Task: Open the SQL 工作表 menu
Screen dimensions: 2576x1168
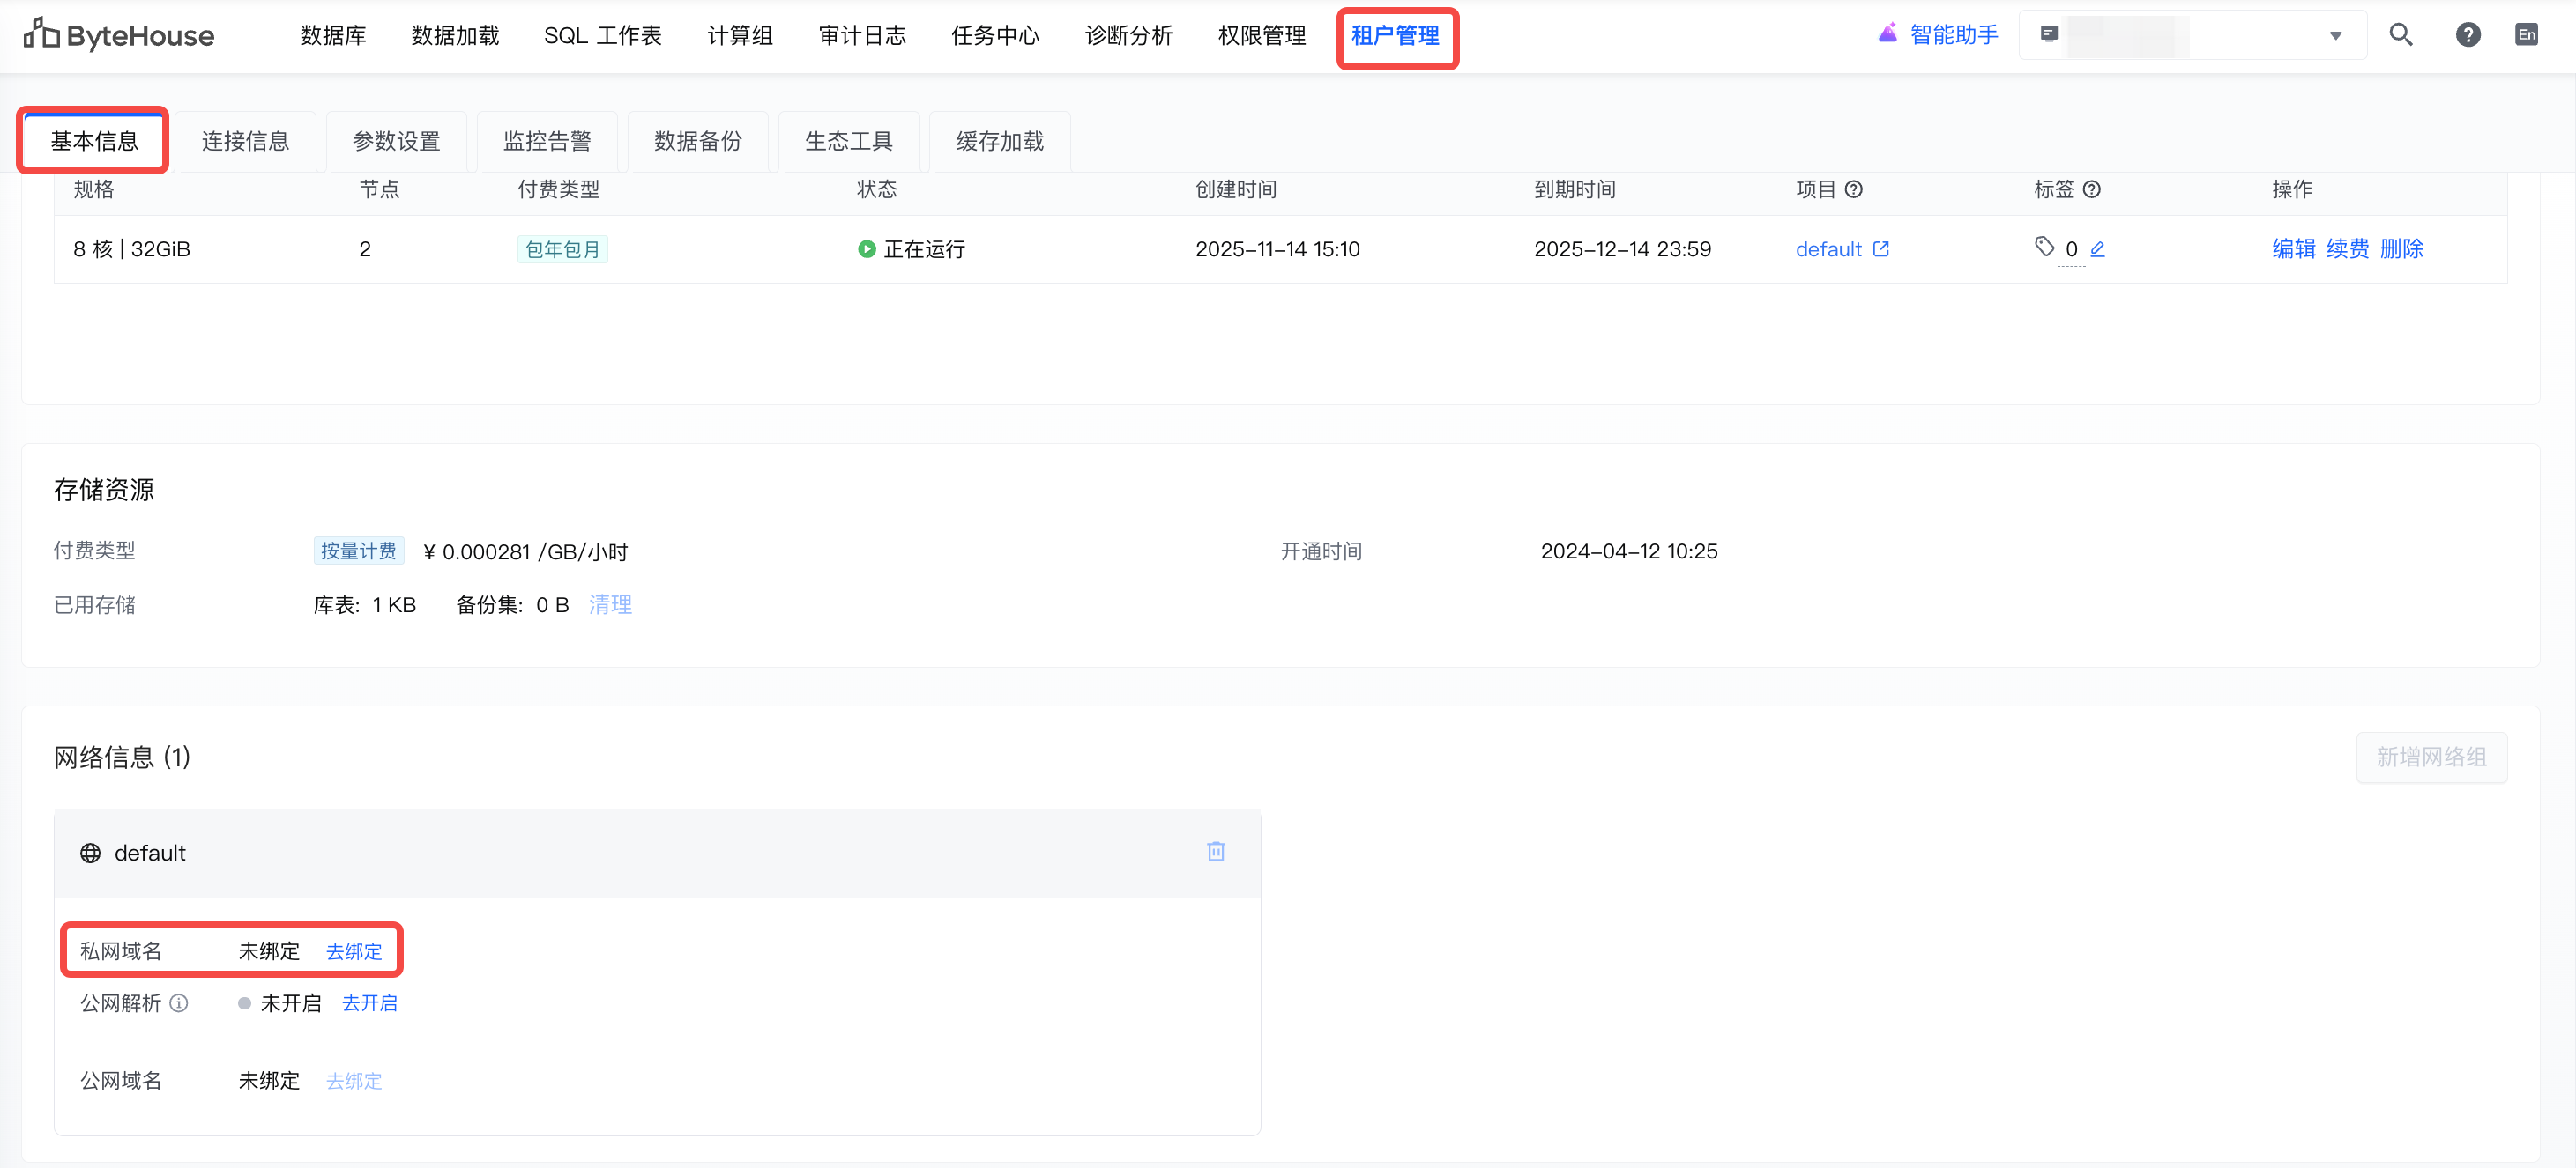Action: [x=602, y=36]
